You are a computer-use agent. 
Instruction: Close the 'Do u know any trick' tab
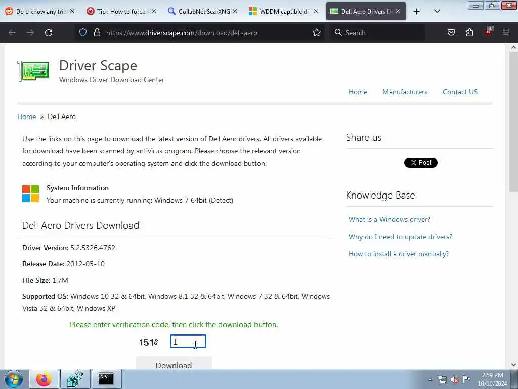coord(72,11)
